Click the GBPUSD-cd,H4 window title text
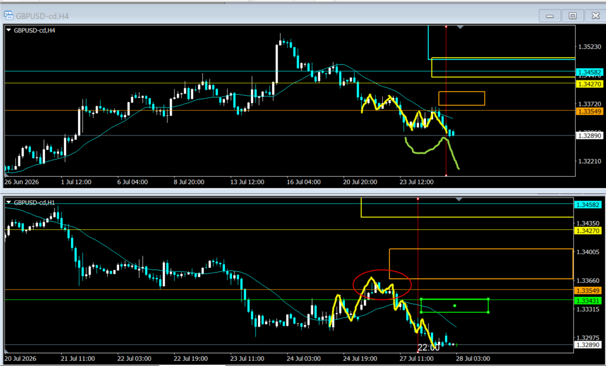 pos(42,16)
